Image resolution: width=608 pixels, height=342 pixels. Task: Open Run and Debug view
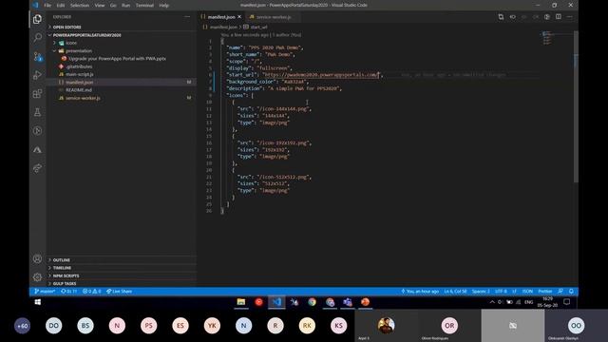(x=37, y=75)
